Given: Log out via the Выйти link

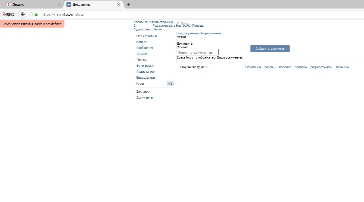Looking at the screenshot, I should pyautogui.click(x=157, y=29).
